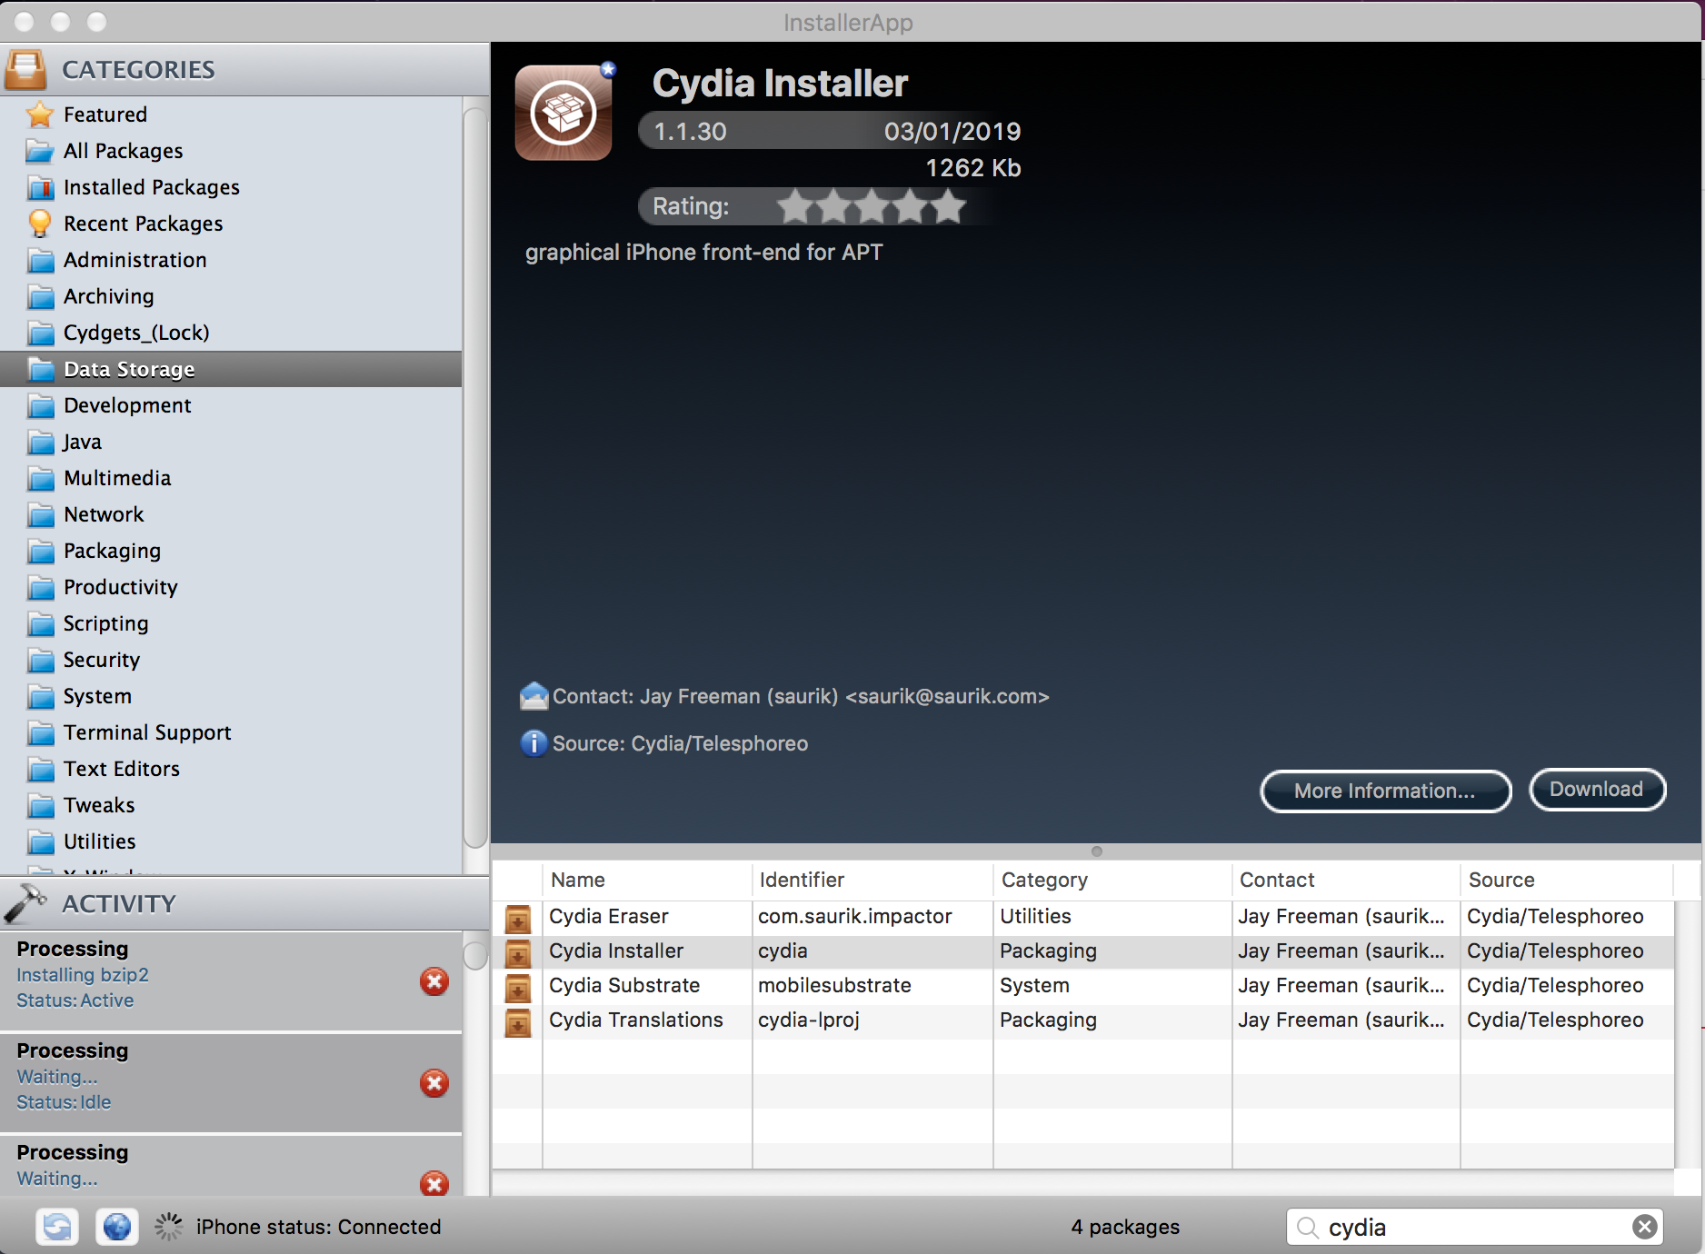The width and height of the screenshot is (1705, 1254).
Task: Click the refresh sources icon in status bar
Action: point(57,1227)
